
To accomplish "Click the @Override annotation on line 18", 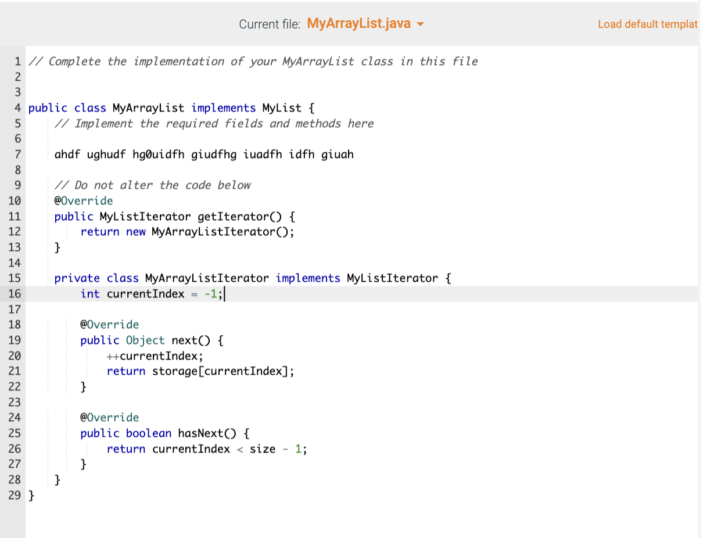I will tap(110, 325).
